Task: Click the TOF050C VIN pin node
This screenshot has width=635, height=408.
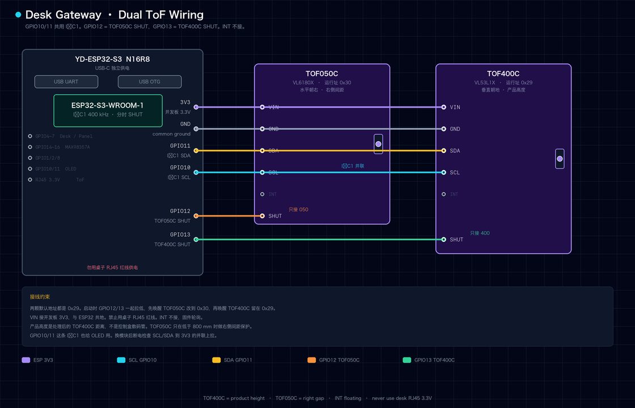Action: (x=263, y=107)
